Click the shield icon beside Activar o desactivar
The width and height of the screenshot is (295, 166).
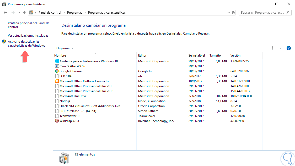click(x=4, y=41)
